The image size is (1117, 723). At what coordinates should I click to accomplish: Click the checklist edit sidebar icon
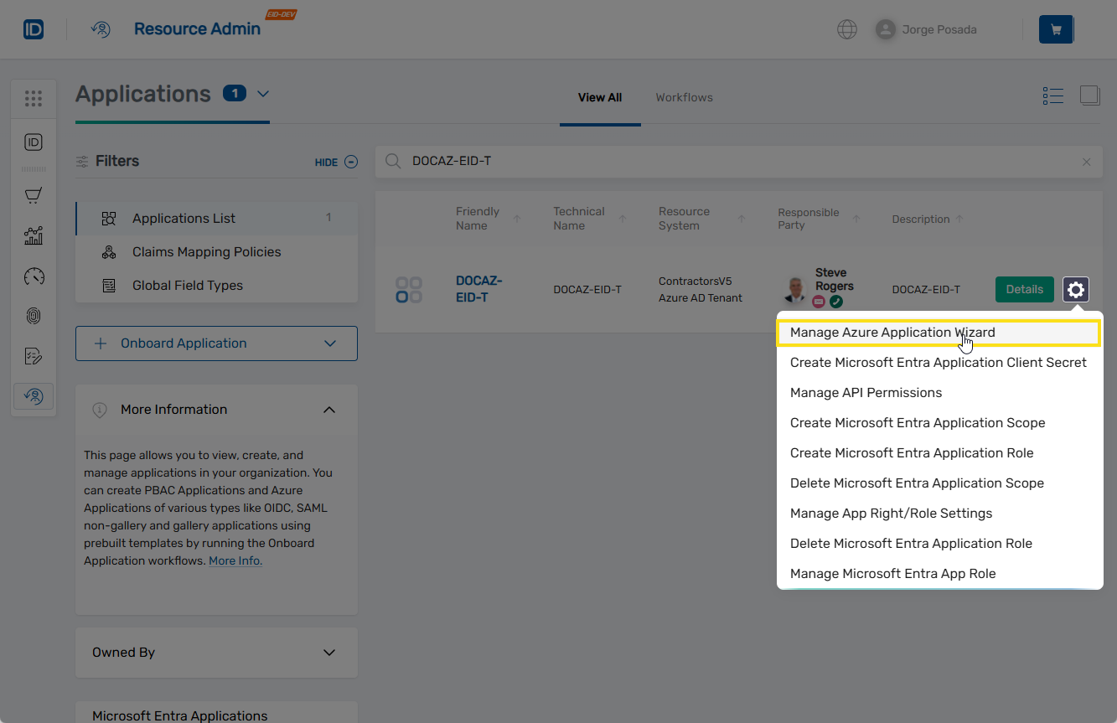(34, 355)
